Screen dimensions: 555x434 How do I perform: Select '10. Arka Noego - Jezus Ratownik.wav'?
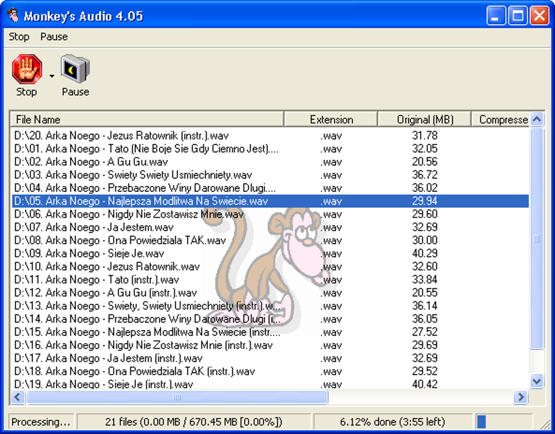(x=270, y=266)
